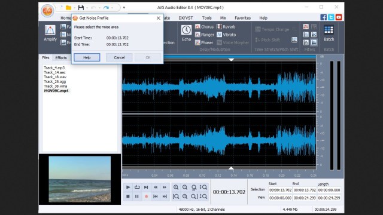Click the Open folder icon in quick access
383x215 pixels.
pyautogui.click(x=69, y=8)
